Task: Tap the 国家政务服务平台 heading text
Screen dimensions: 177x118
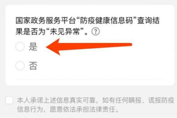Action: [46, 21]
